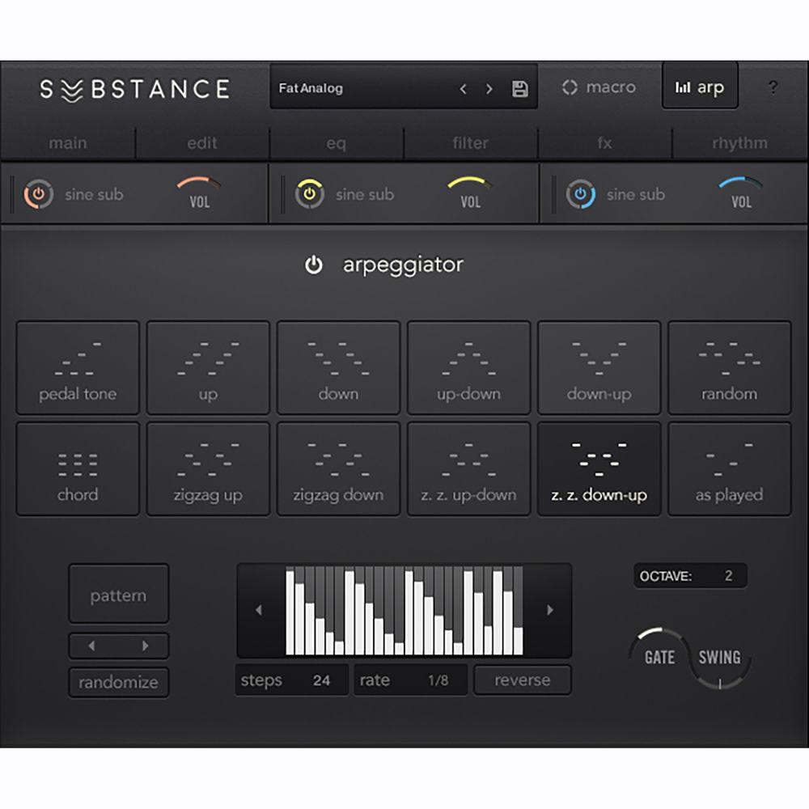Select the zigzag up arpeggiator pattern
809x809 pixels.
[208, 468]
